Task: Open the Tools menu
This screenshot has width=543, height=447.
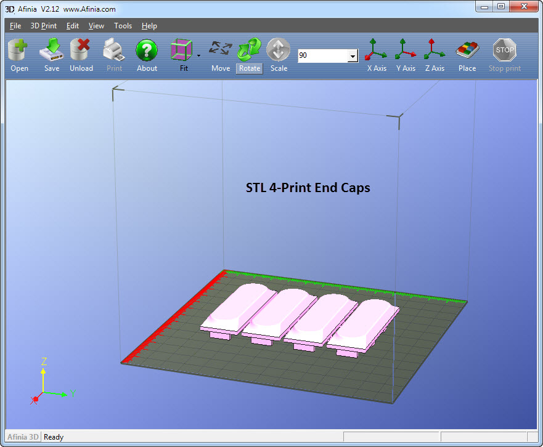Action: click(x=123, y=26)
